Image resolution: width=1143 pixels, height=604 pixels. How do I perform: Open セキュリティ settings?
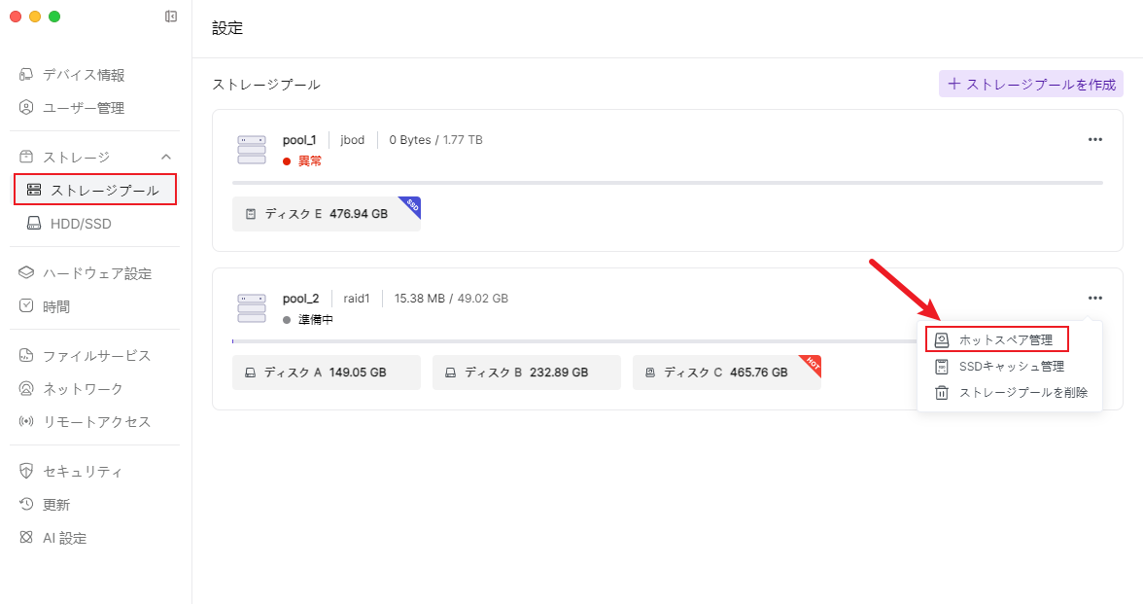point(83,472)
